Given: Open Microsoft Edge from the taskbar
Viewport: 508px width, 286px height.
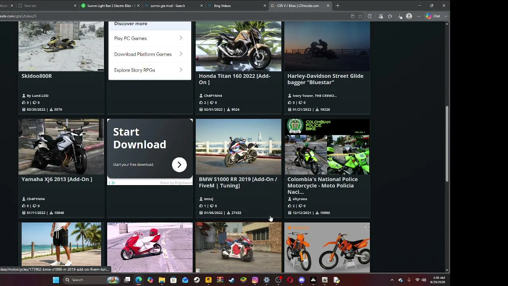Looking at the screenshot, I should (x=139, y=280).
